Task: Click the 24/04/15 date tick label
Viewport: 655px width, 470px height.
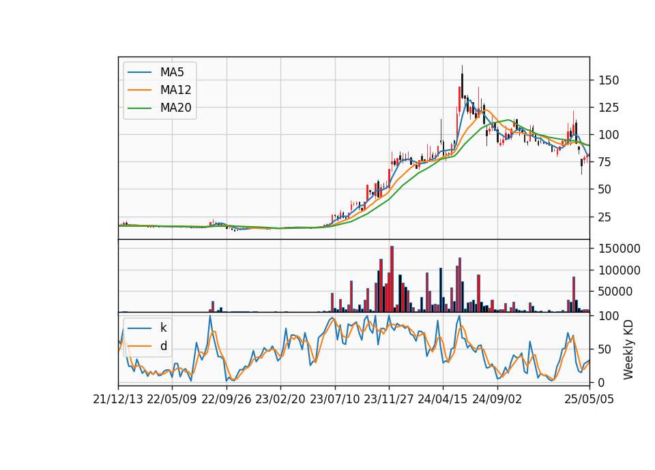Action: 443,399
